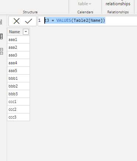137x161 pixels.
Task: Select the aaa2 cell
Action: (x=18, y=47)
